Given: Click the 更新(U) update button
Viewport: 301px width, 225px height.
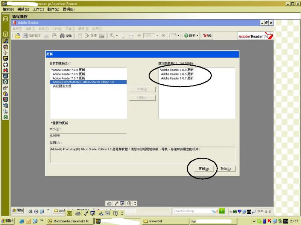Looking at the screenshot, I should coord(204,169).
